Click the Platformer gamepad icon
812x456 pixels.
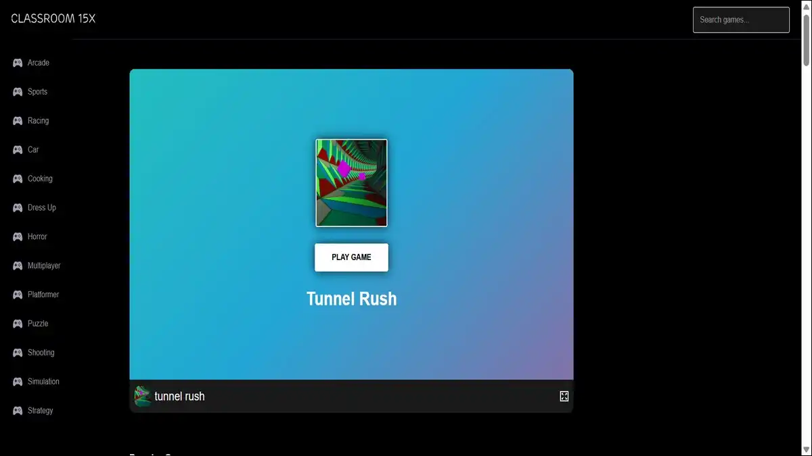point(18,295)
